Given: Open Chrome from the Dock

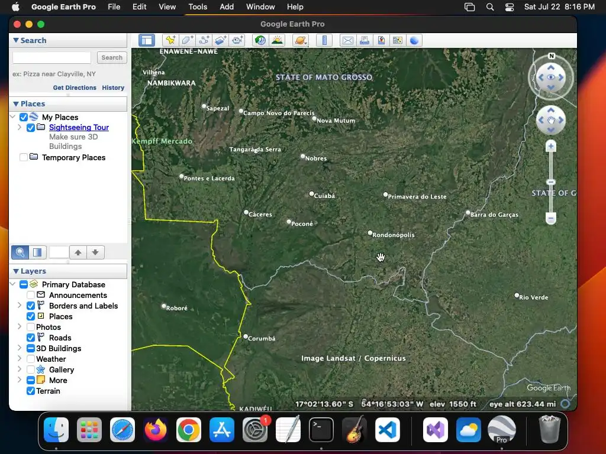Looking at the screenshot, I should point(189,430).
